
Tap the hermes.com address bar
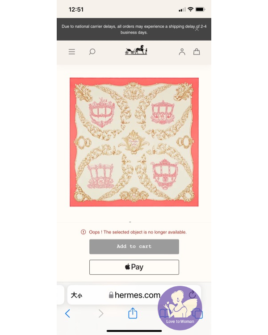tap(134, 295)
